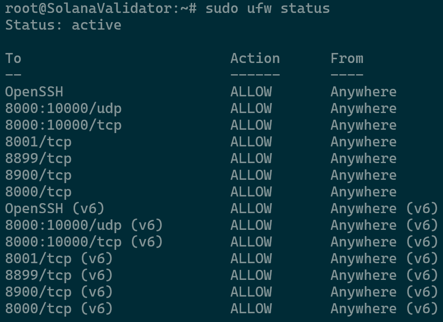The image size is (443, 322).
Task: Click the 'sudo ufw status' command text
Action: click(267, 8)
